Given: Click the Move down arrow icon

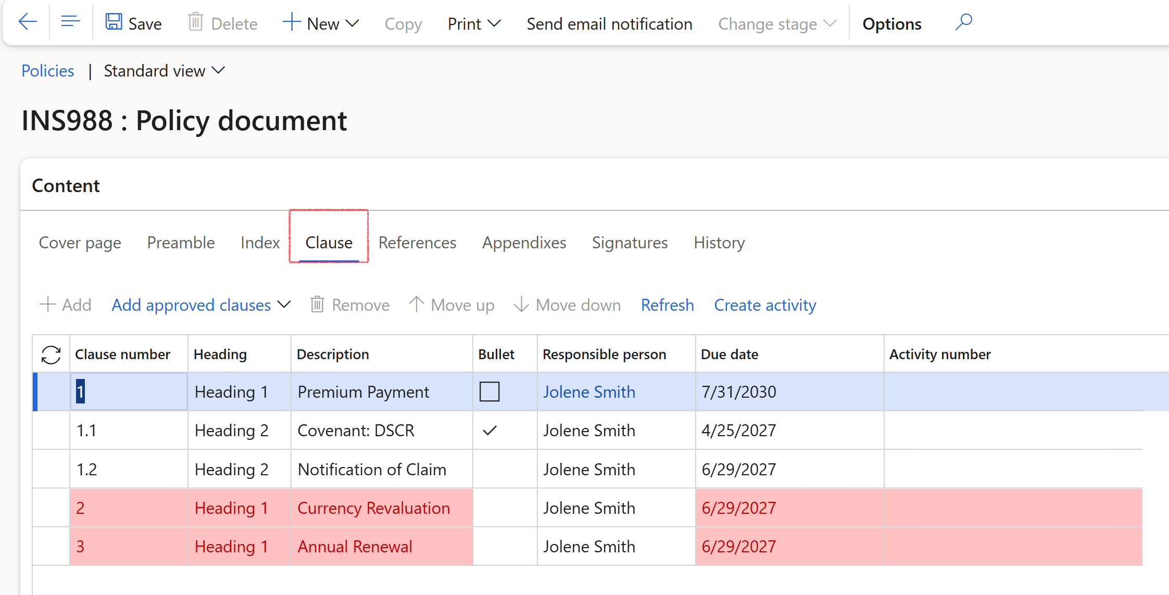Looking at the screenshot, I should click(521, 305).
